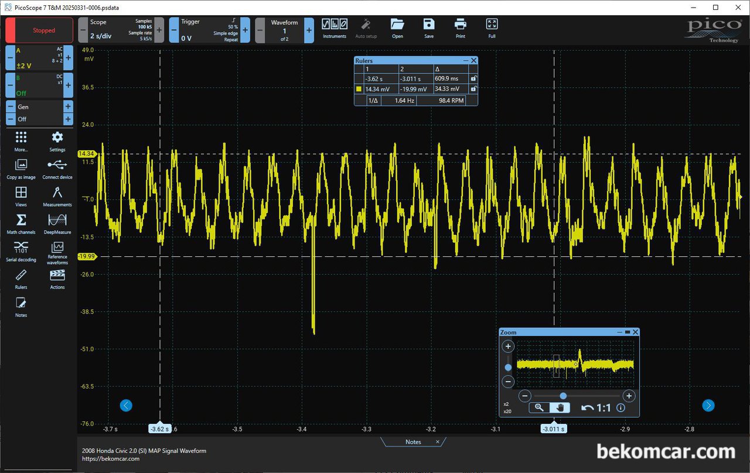This screenshot has height=473, width=750.
Task: Launch the DeepMeasure tool
Action: click(57, 223)
